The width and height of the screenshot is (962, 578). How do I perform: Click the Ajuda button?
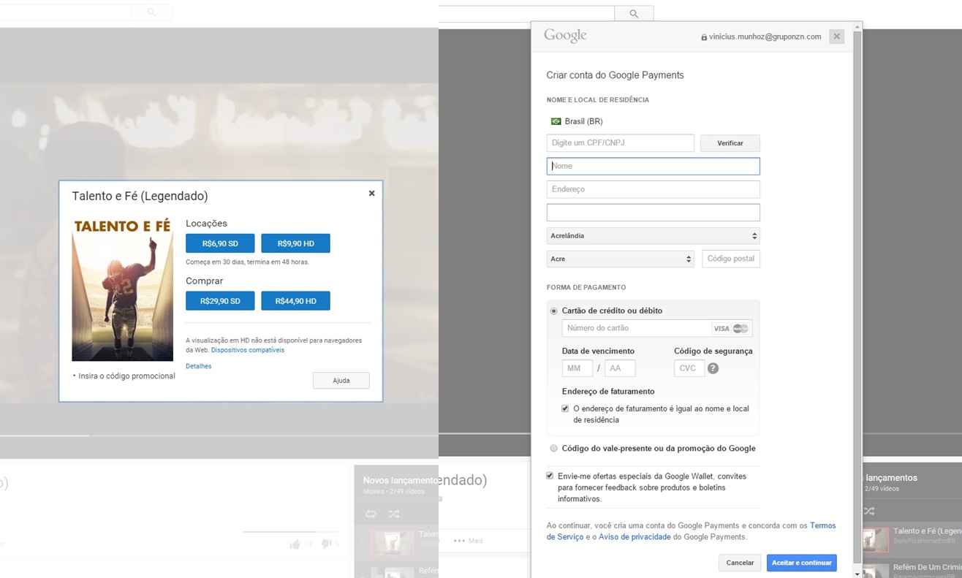(341, 381)
